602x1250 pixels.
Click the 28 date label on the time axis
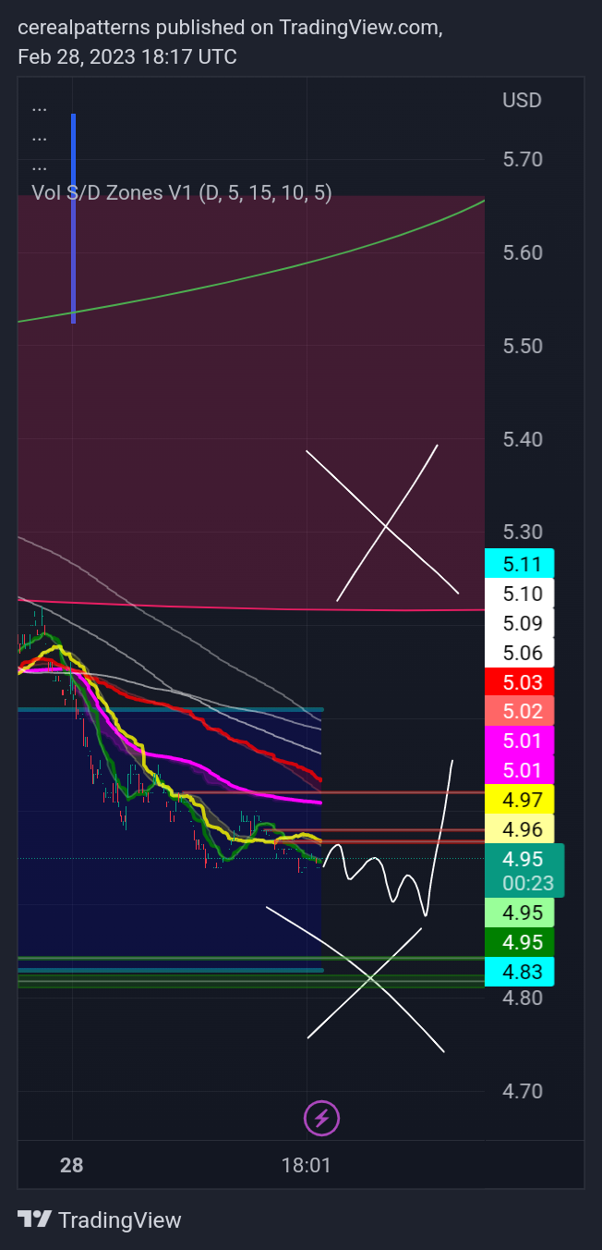(72, 1165)
